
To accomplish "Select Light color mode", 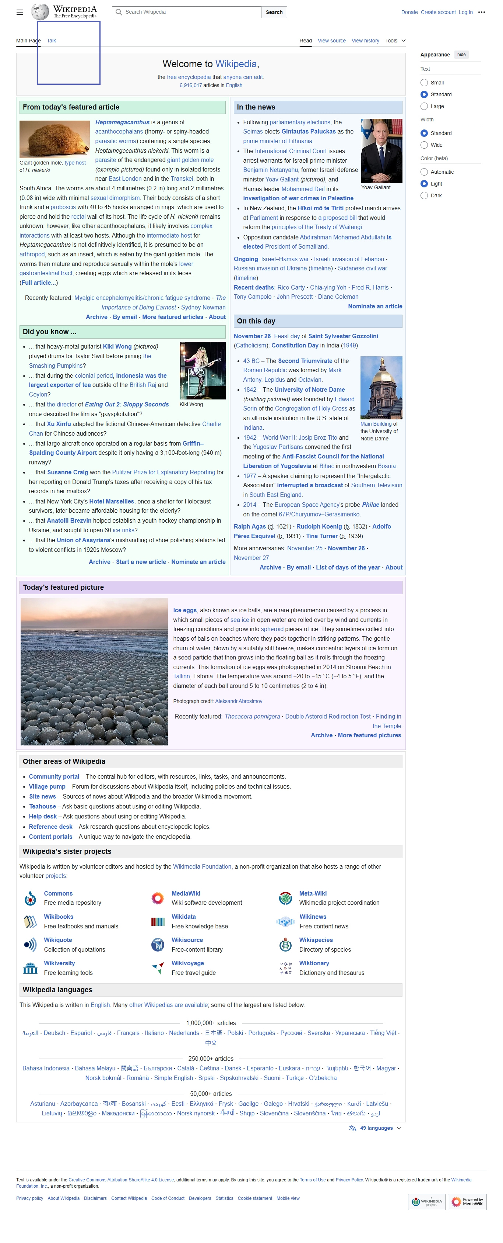I will point(424,184).
